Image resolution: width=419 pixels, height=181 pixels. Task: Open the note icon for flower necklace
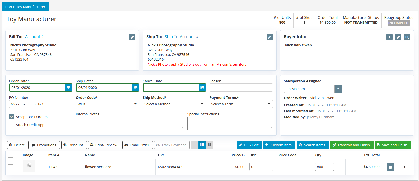(391, 167)
